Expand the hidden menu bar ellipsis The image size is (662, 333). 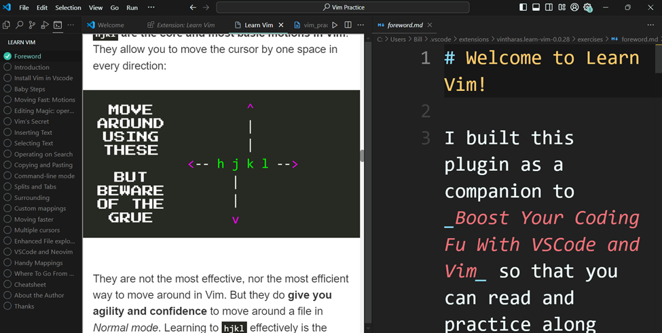coord(151,7)
